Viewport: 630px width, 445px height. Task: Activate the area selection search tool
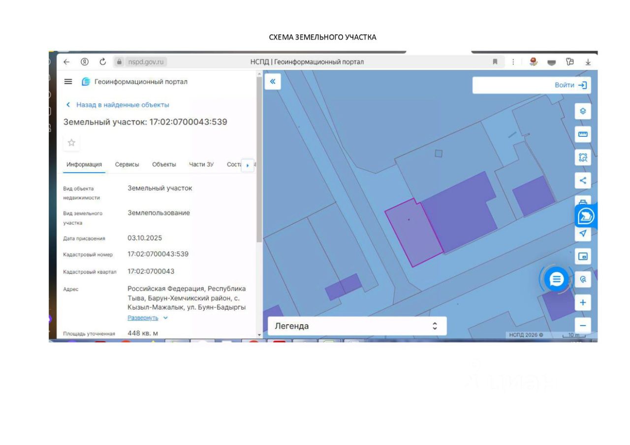coord(583,157)
